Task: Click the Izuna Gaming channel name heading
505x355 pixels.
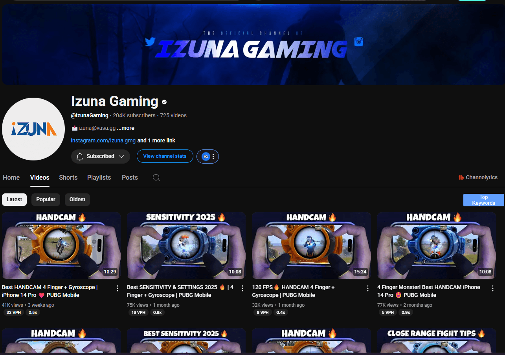Action: point(115,101)
